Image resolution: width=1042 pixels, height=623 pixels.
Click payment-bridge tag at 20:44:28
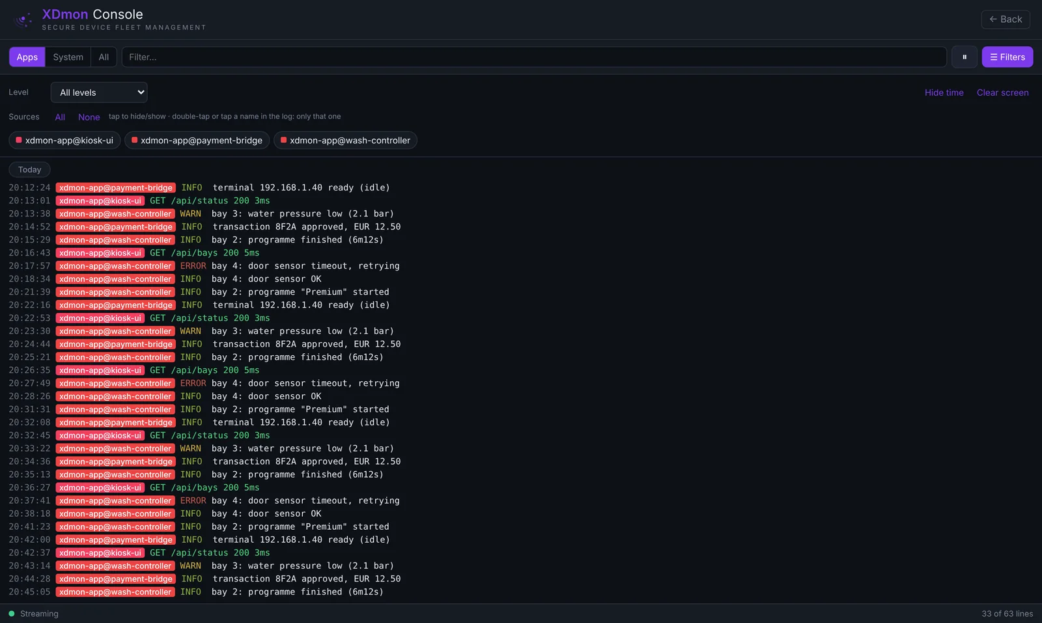[x=116, y=579]
